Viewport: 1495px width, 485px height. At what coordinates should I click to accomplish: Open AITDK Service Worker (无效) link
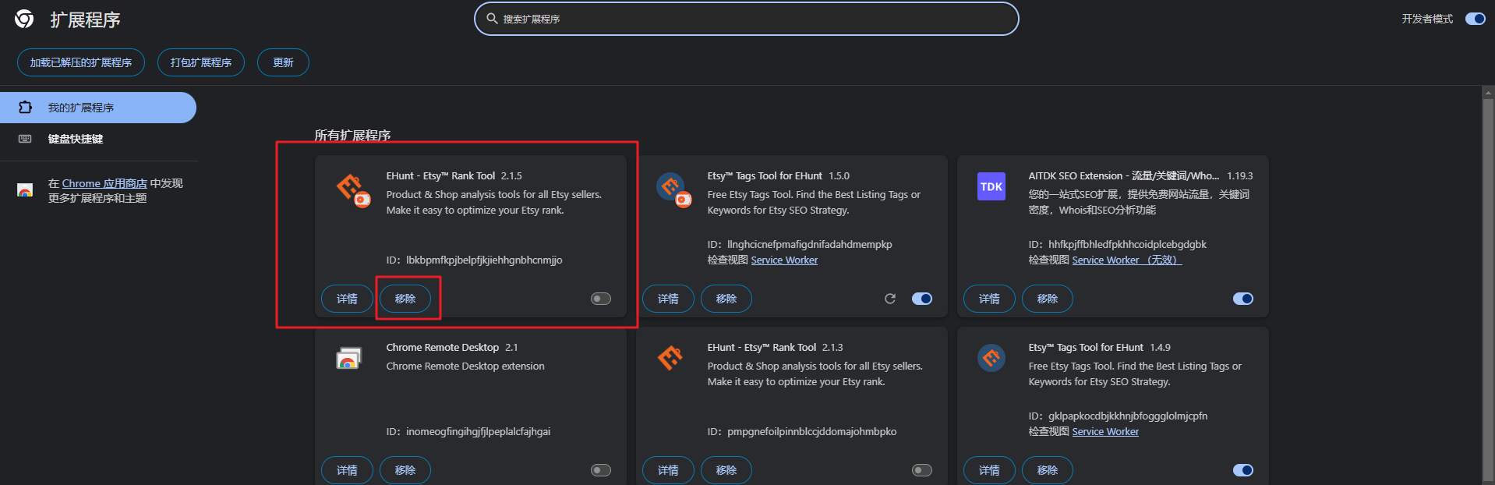tap(1126, 260)
